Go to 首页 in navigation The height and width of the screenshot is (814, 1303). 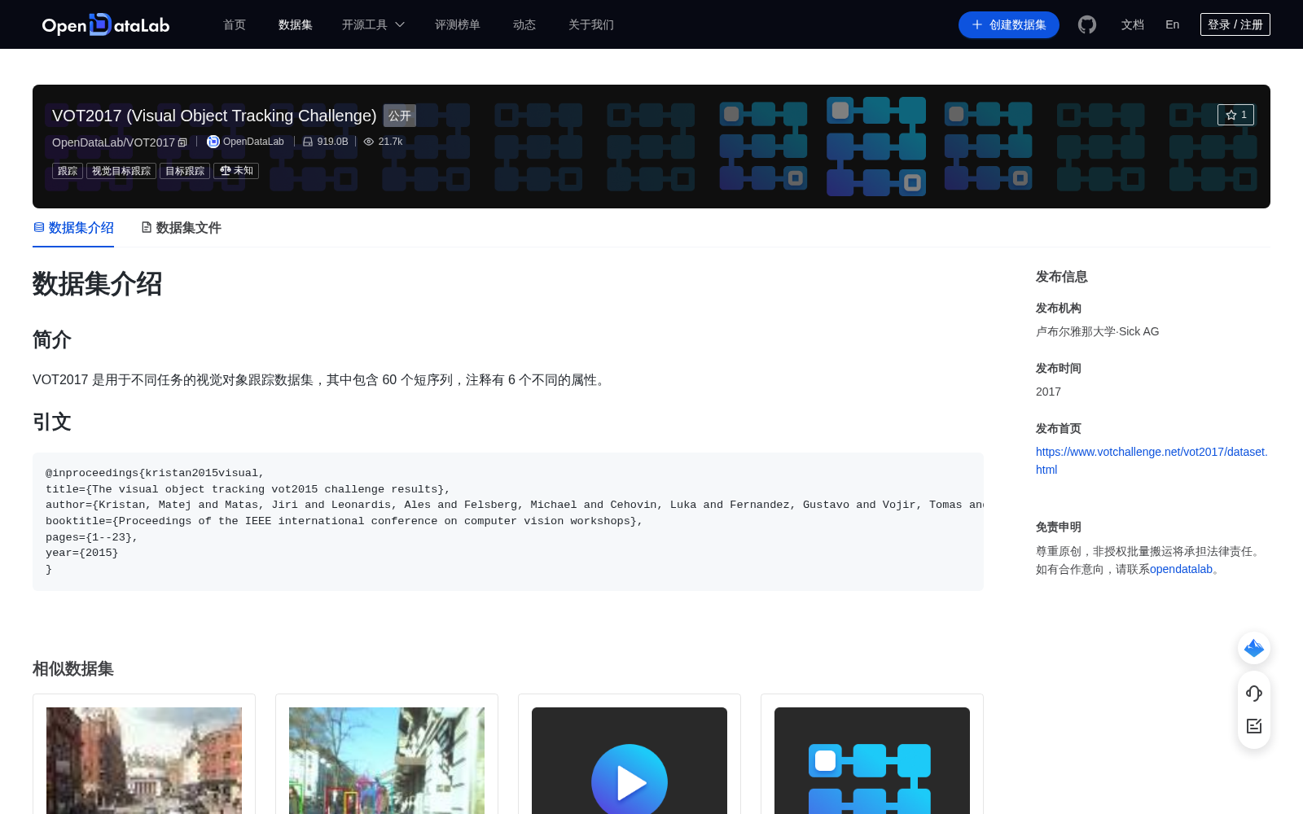[235, 24]
